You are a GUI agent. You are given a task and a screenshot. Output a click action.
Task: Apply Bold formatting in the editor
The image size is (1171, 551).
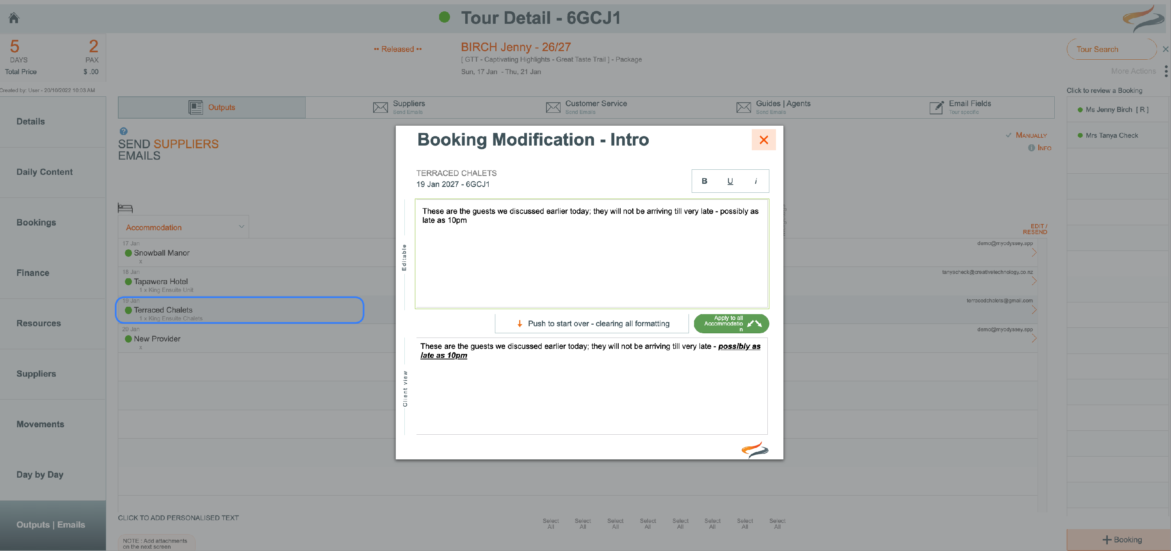click(x=704, y=181)
